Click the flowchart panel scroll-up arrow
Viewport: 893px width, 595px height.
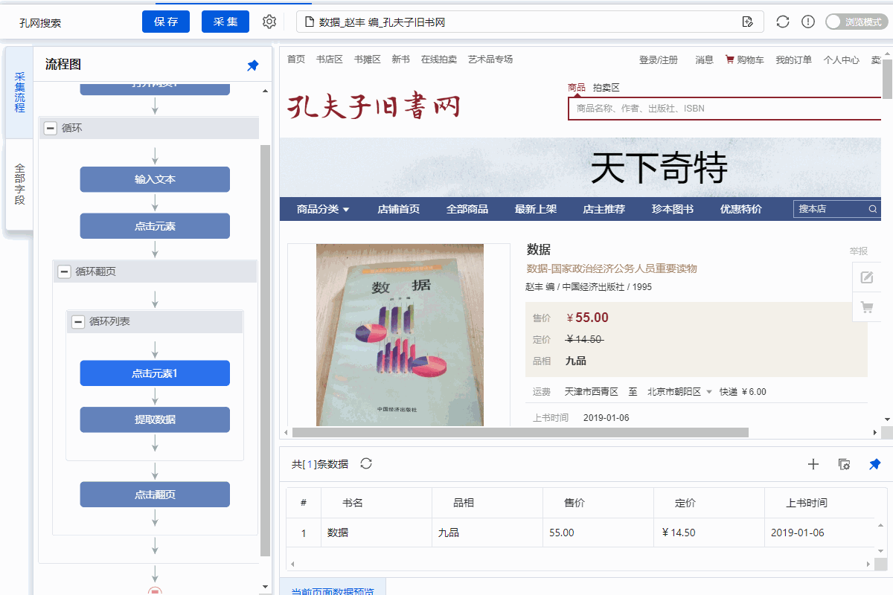(266, 91)
